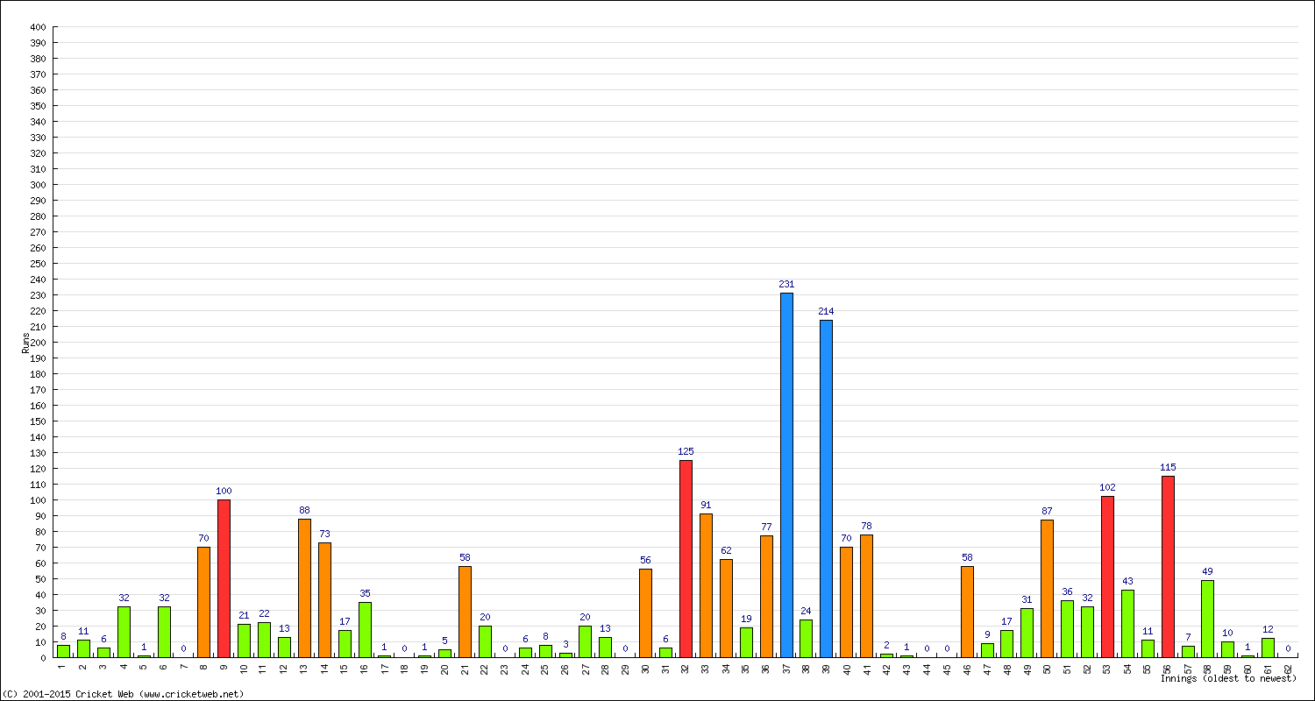
Task: Click the x-axis innings label 62
Action: click(x=1289, y=668)
